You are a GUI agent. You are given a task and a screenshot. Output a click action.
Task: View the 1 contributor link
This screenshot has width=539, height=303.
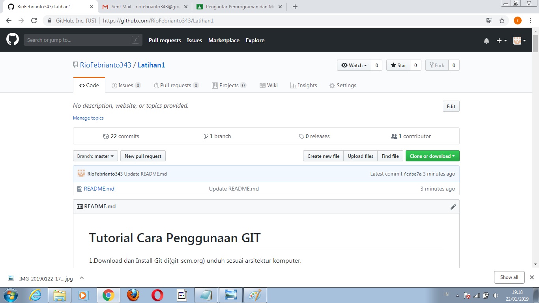pyautogui.click(x=411, y=136)
